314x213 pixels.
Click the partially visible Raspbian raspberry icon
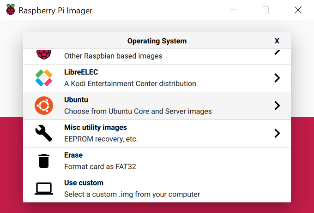point(44,55)
